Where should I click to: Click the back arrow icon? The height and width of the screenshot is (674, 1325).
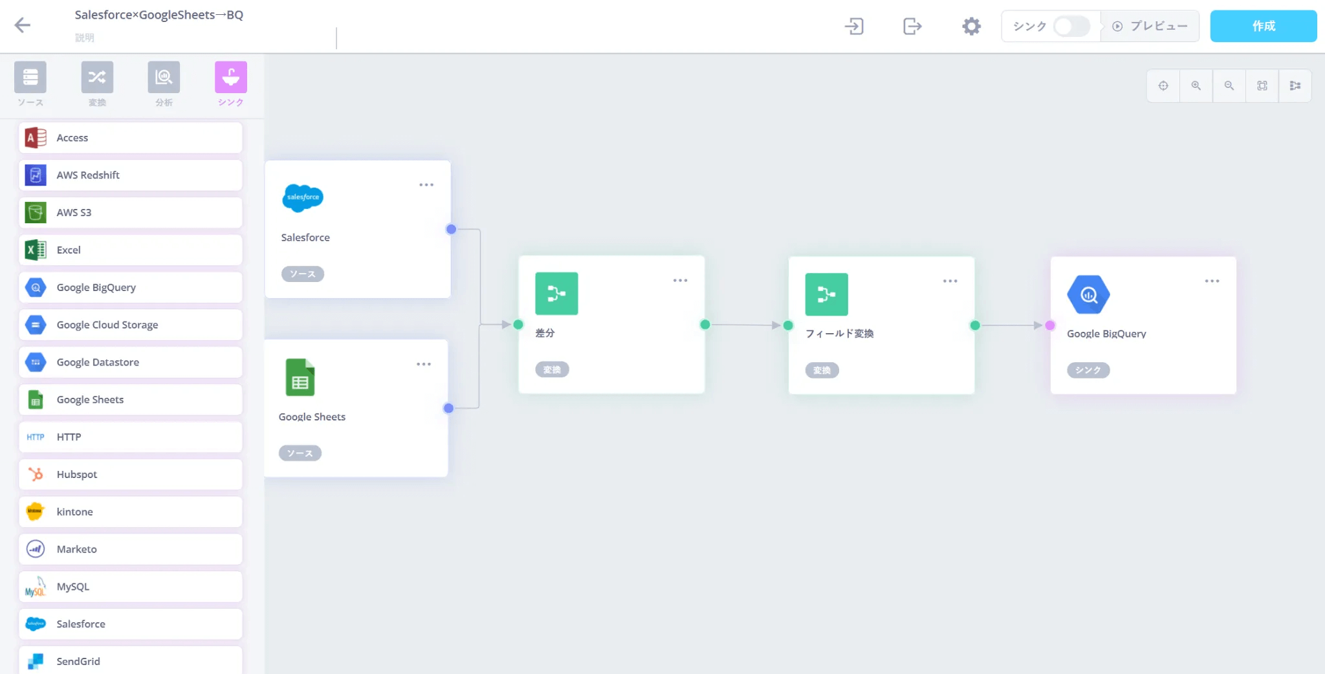point(23,25)
